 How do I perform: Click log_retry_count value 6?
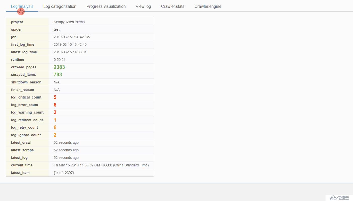click(55, 127)
